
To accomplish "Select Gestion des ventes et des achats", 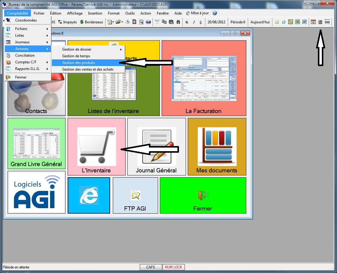I will 88,69.
